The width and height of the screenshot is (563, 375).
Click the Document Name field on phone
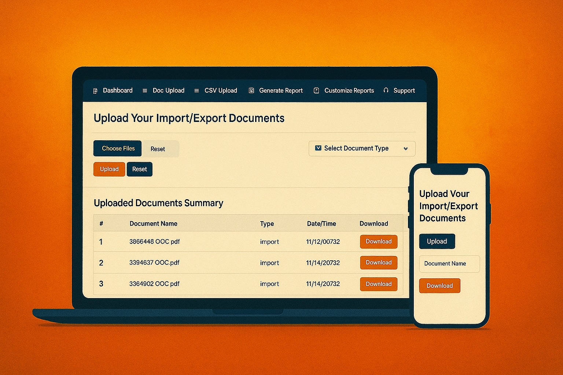tap(449, 264)
